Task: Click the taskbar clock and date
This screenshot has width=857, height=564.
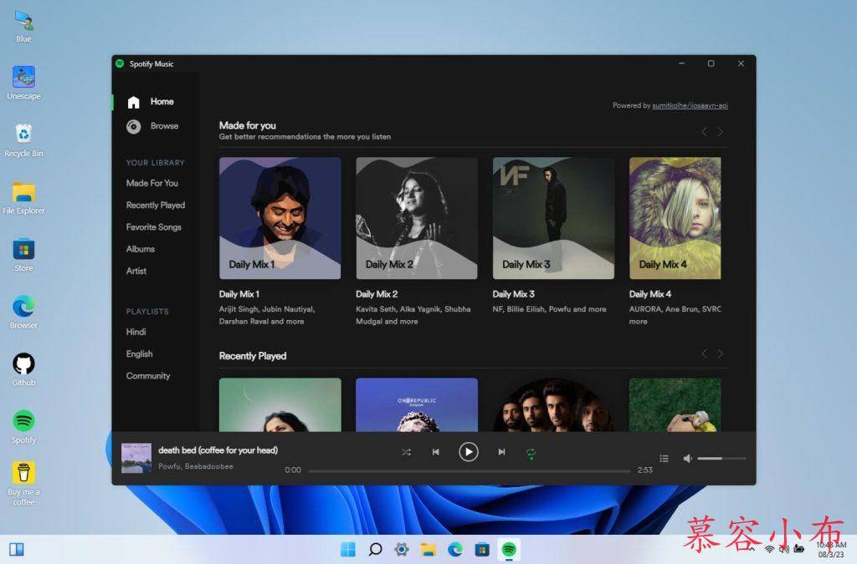Action: point(831,549)
